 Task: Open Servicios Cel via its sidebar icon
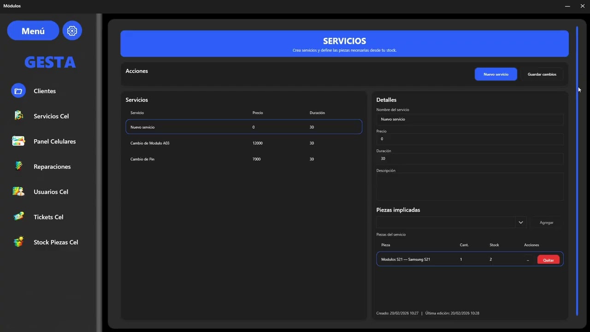coord(18,116)
